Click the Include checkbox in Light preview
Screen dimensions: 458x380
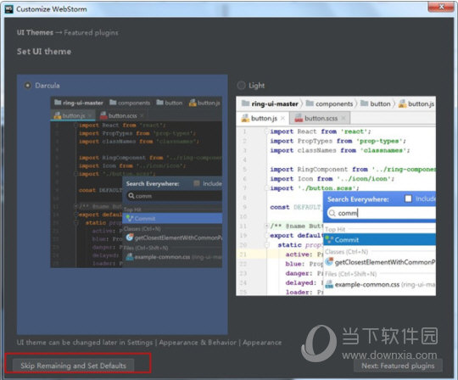(x=408, y=198)
